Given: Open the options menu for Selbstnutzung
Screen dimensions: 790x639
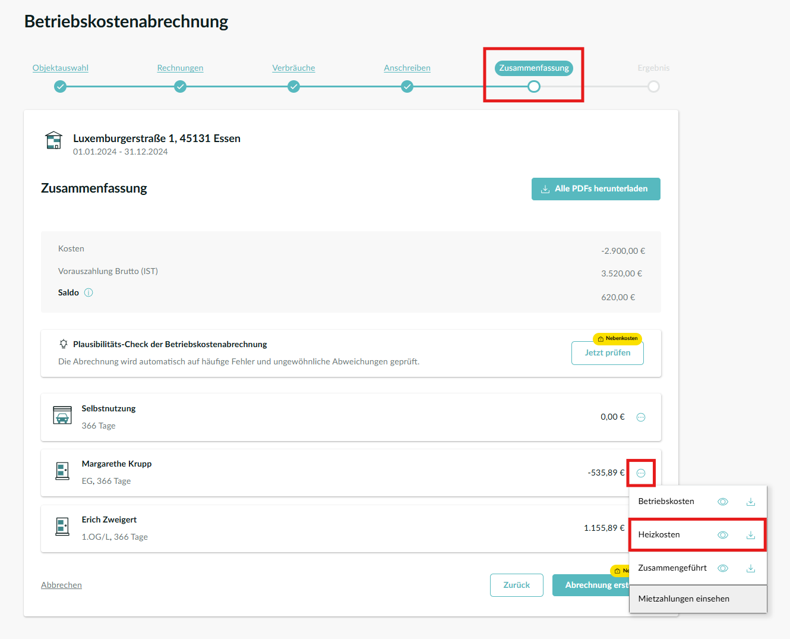Looking at the screenshot, I should click(641, 417).
